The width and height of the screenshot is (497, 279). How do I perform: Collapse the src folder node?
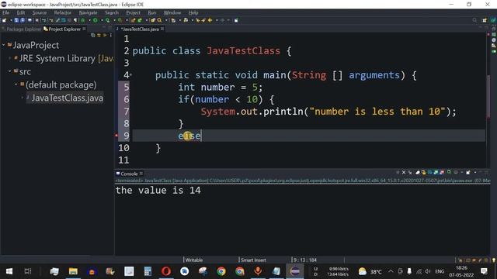pos(10,71)
